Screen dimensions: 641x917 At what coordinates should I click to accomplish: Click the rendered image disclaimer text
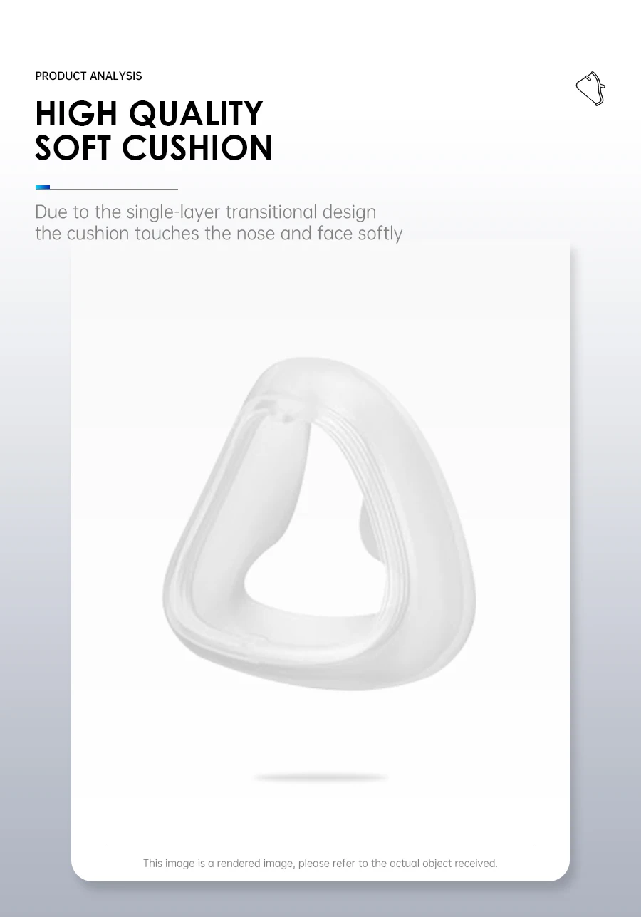click(320, 864)
